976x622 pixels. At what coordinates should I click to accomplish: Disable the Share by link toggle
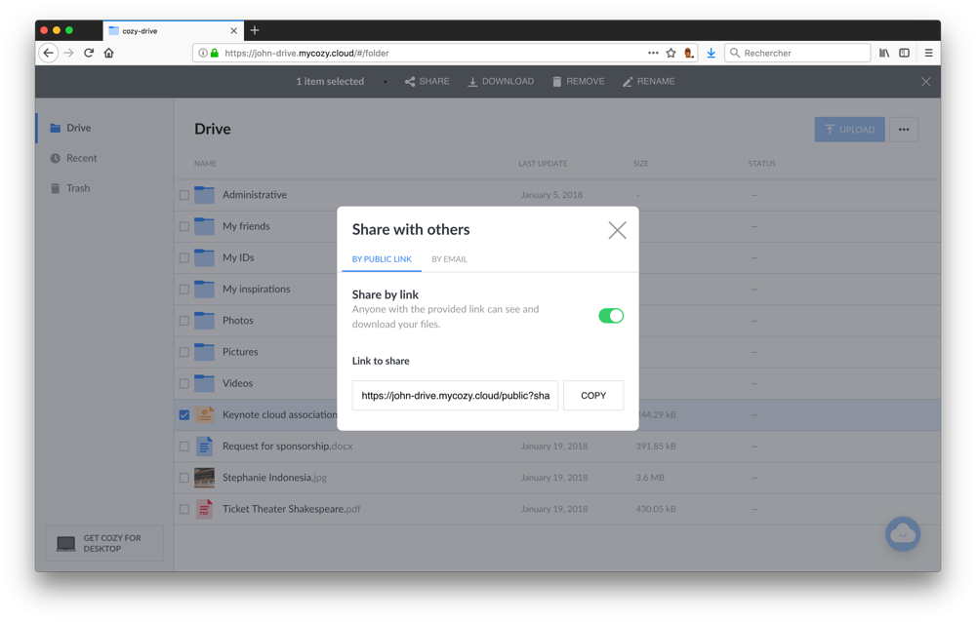pos(611,316)
